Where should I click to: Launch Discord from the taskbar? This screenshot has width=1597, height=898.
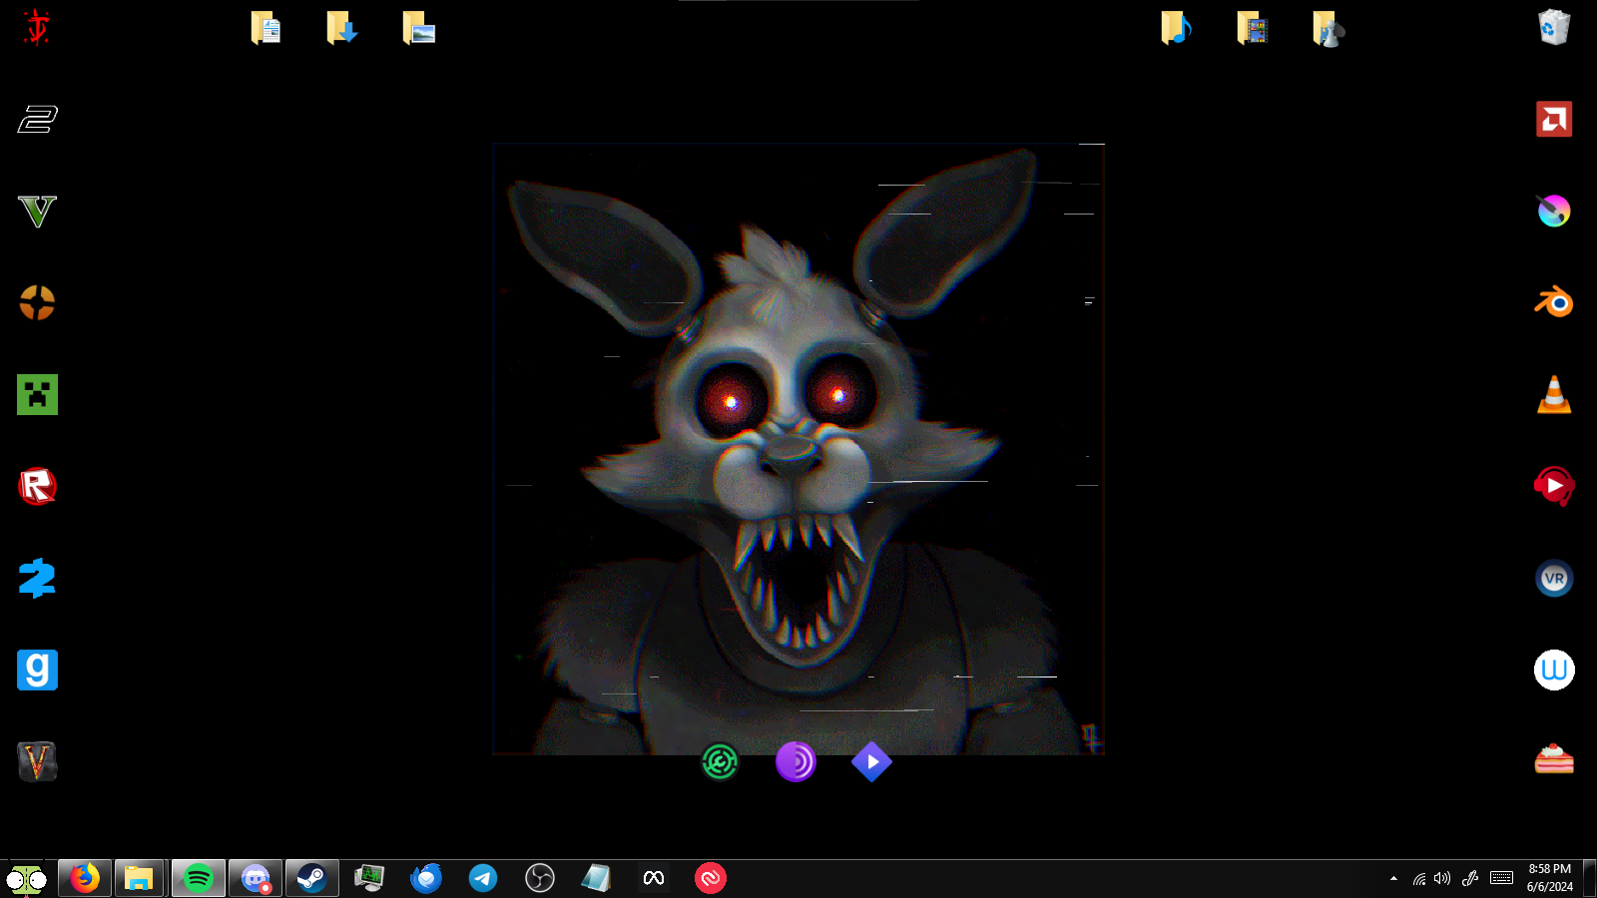[x=255, y=878]
